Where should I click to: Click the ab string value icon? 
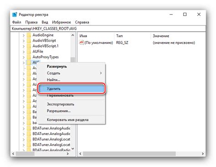82,42
